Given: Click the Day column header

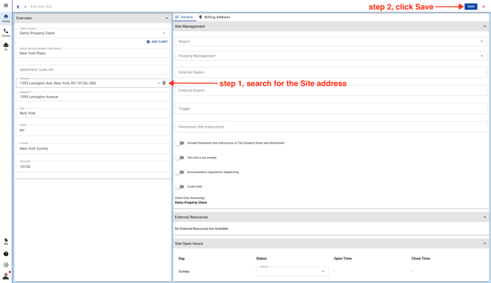Looking at the screenshot, I should (x=182, y=259).
